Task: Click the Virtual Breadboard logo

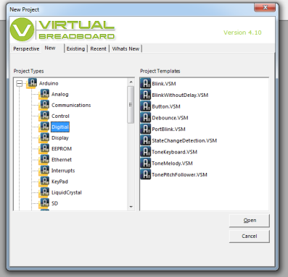Action: pyautogui.click(x=62, y=30)
